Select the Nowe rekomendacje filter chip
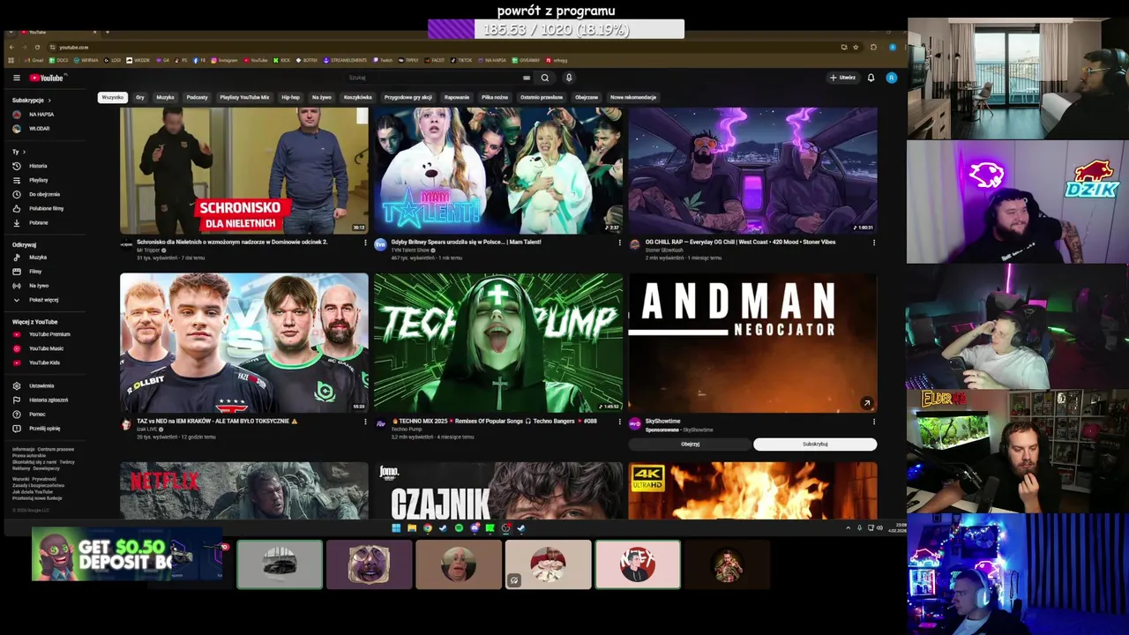Image resolution: width=1129 pixels, height=635 pixels. 633,97
